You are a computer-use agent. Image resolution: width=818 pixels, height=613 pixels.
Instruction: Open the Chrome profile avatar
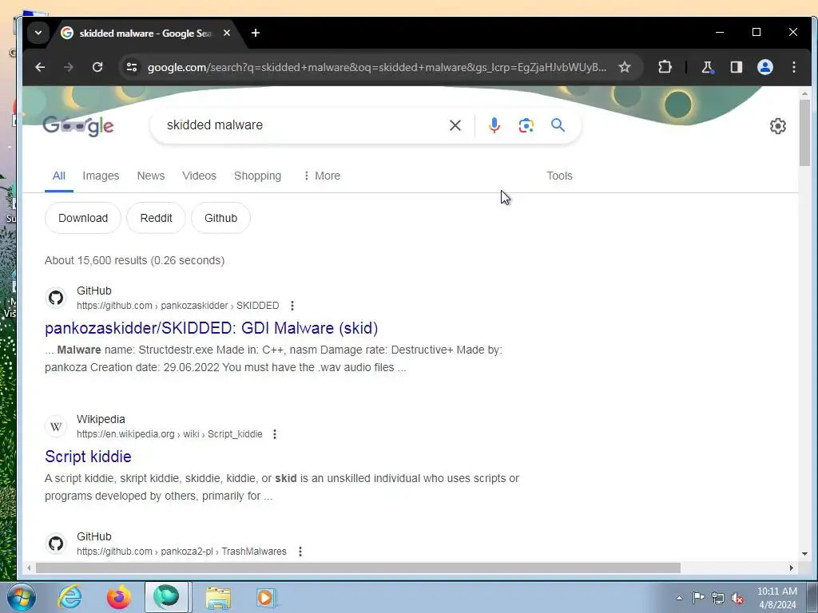765,67
